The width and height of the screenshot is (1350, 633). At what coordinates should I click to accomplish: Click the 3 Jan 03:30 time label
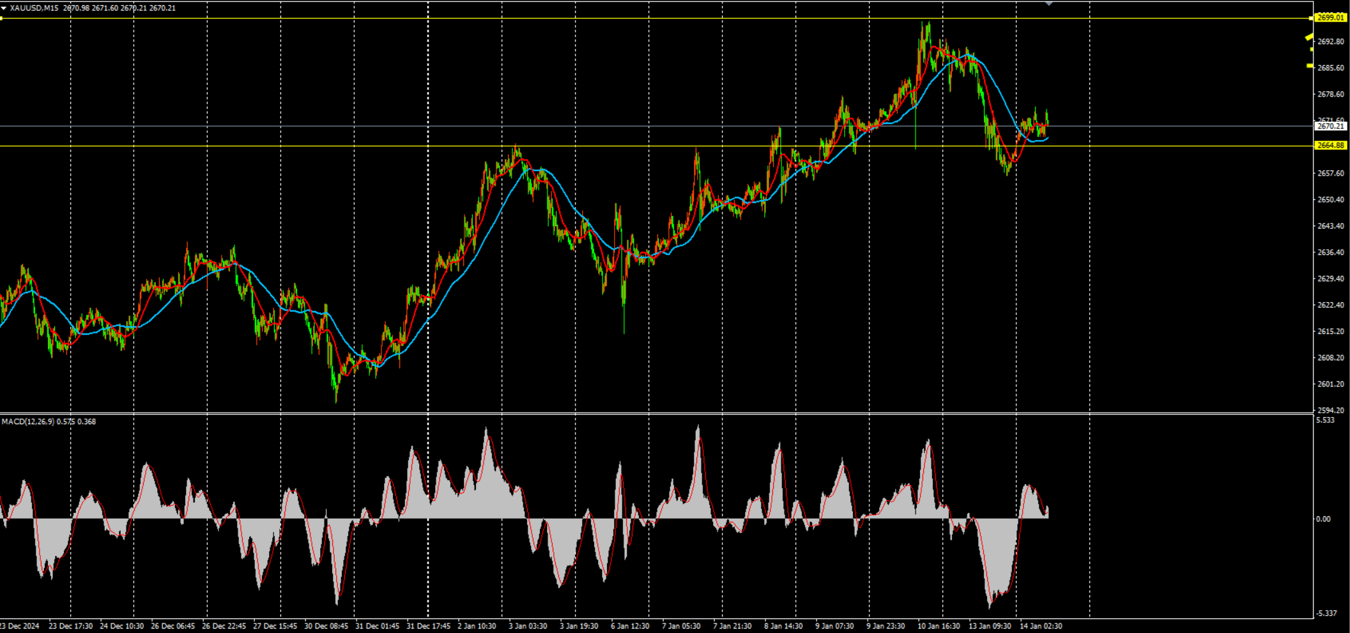528,626
